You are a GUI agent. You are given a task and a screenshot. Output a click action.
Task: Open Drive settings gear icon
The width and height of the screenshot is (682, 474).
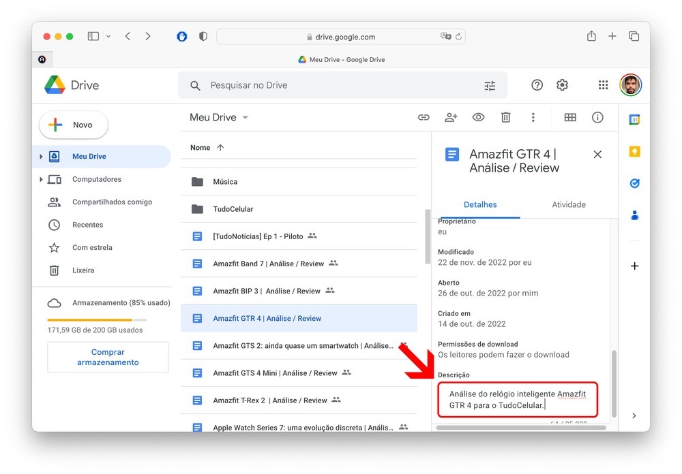tap(562, 85)
